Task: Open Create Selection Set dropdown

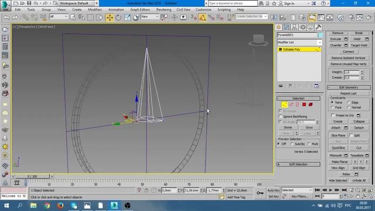Action: pyautogui.click(x=251, y=16)
